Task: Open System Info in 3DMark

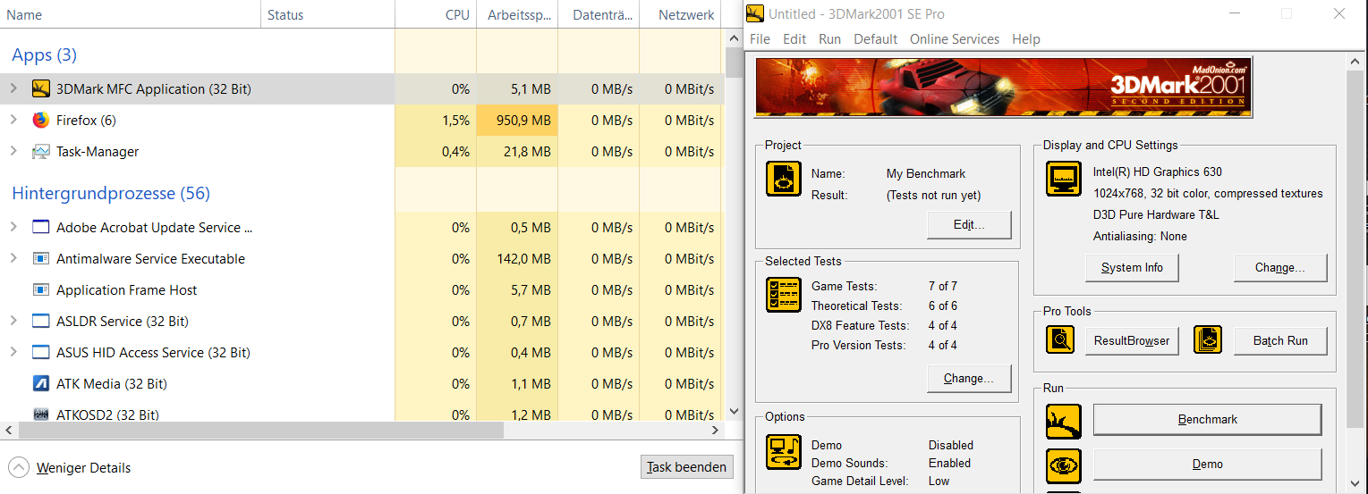Action: [x=1133, y=268]
